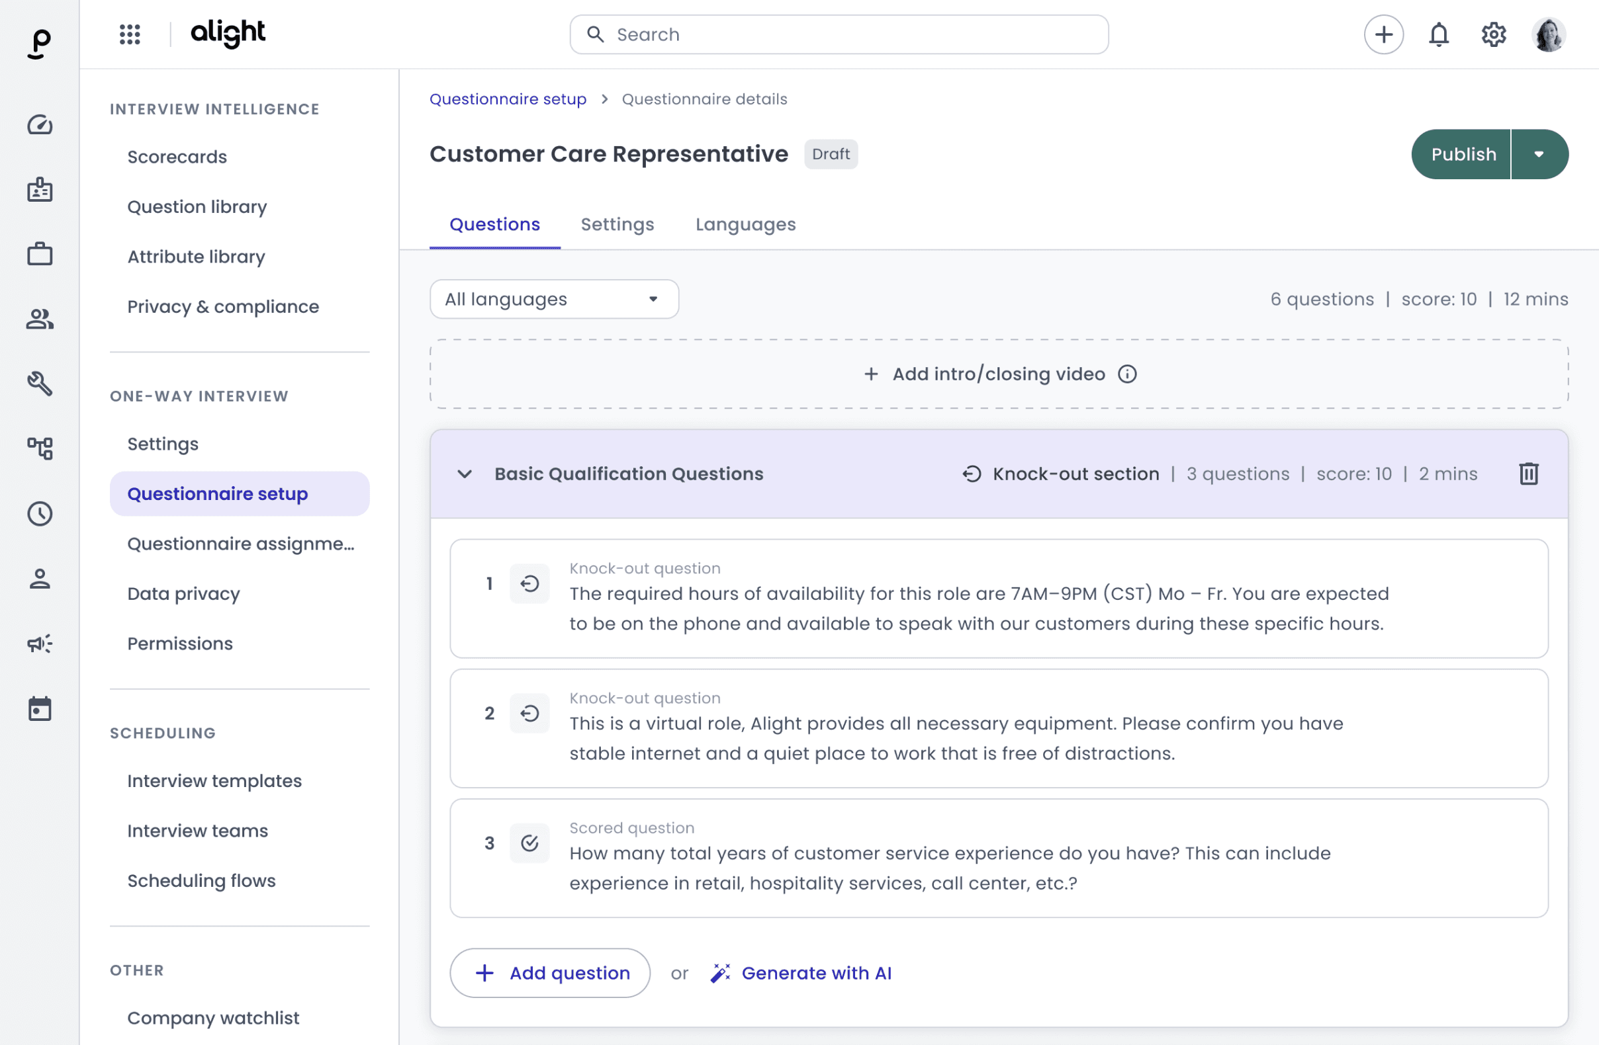1599x1045 pixels.
Task: Collapse the Basic Qualification Questions section
Action: (x=464, y=474)
